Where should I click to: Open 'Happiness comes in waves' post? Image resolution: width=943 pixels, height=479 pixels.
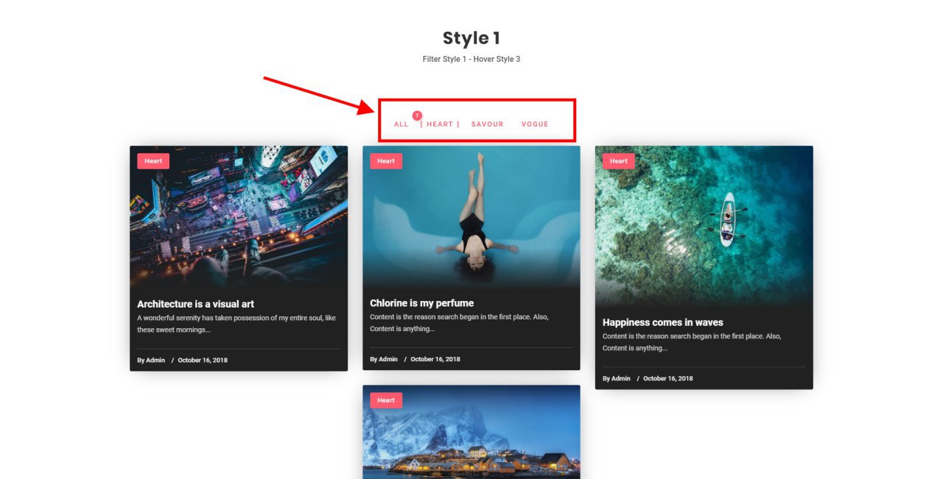point(663,322)
